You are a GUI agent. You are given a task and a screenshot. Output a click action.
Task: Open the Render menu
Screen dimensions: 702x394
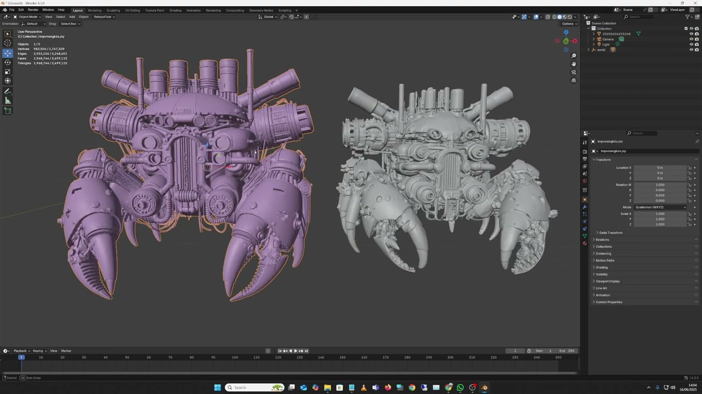pos(33,10)
